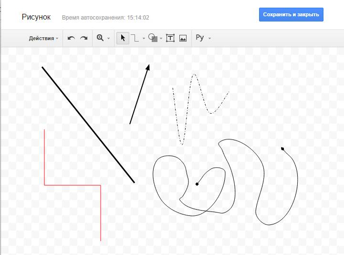Open the Ру input language tool
The width and height of the screenshot is (344, 255).
(200, 38)
